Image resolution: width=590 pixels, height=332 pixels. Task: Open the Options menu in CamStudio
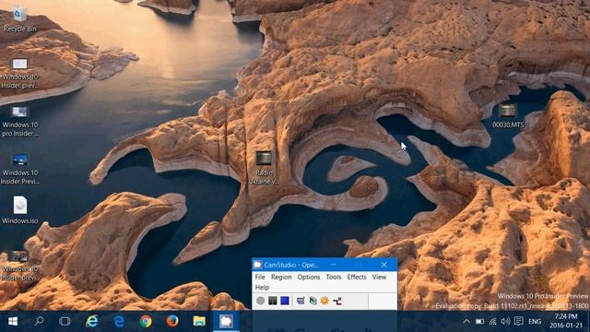click(x=309, y=277)
